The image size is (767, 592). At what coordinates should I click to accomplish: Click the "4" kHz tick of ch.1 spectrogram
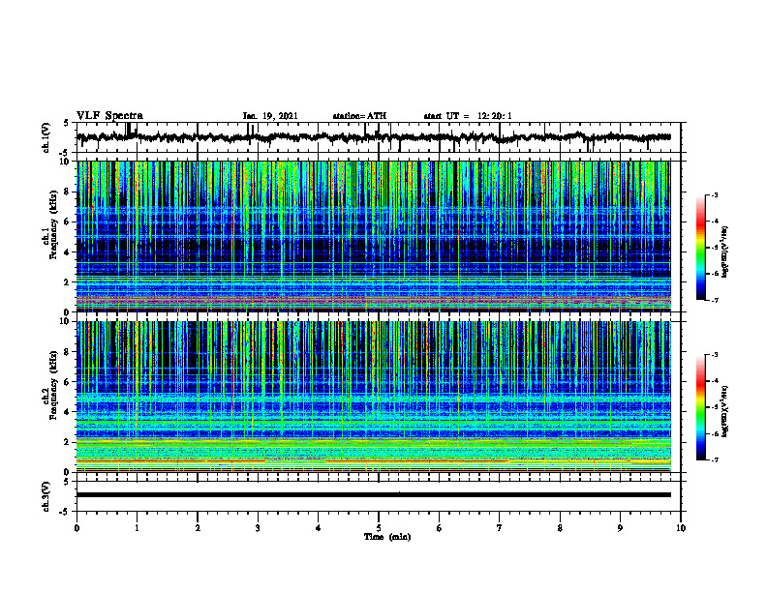click(68, 252)
